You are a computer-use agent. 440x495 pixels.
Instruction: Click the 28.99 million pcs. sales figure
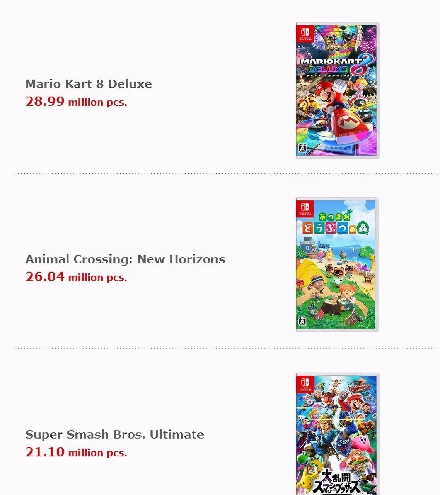click(x=76, y=102)
